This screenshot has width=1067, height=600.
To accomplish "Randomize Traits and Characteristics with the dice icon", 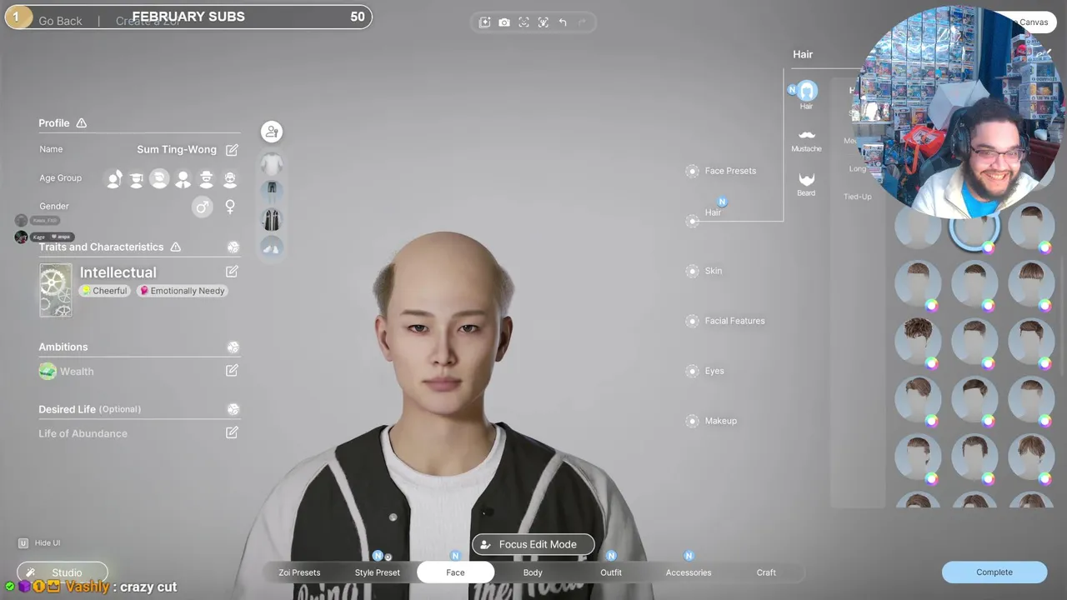I will pos(233,247).
